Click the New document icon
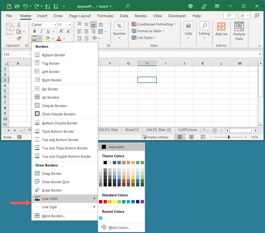Screen dimensions: 265x233 tap(9, 6)
